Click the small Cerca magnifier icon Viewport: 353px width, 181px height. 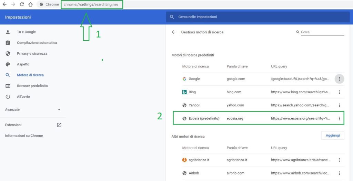pos(297,32)
